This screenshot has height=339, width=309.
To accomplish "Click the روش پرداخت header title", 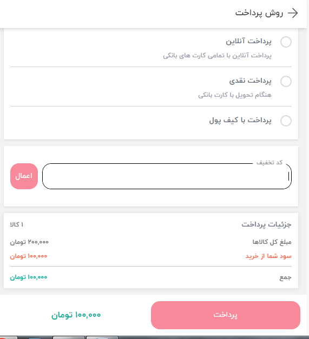I will tap(259, 13).
